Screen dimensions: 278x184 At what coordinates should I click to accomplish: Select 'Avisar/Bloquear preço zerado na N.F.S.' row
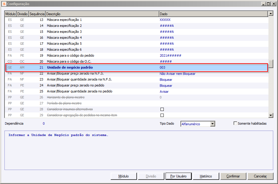[x=136, y=74]
